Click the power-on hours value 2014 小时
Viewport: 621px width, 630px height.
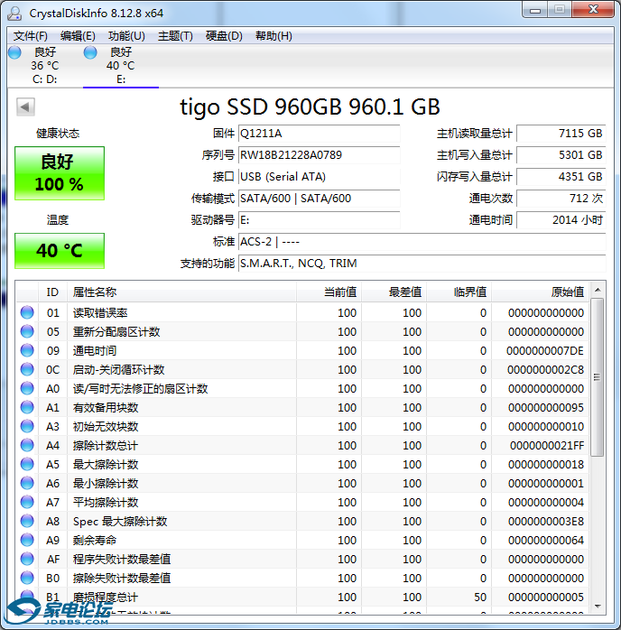click(x=561, y=220)
